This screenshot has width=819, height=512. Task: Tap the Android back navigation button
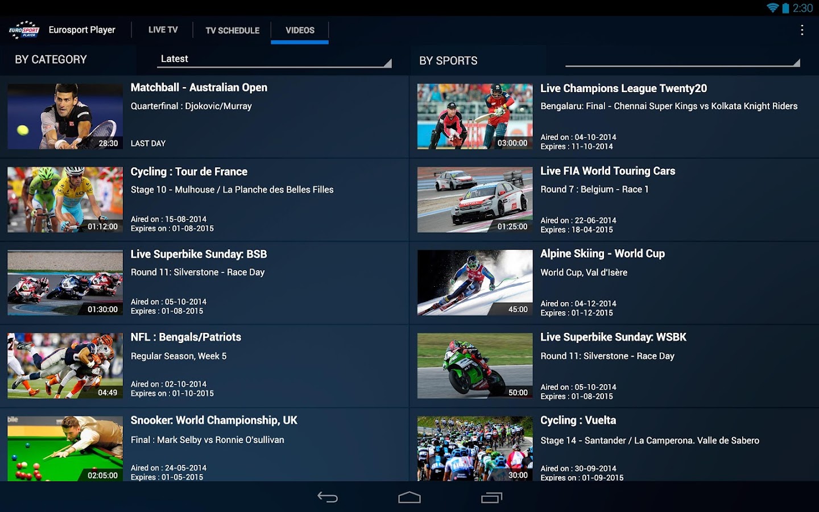(328, 497)
